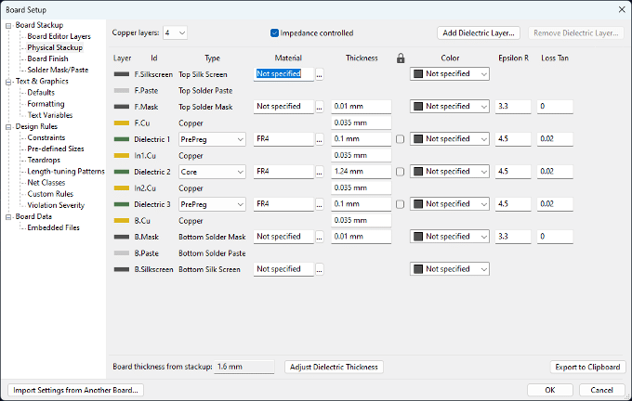Click the browse button for F.Silkscreen material

point(320,74)
